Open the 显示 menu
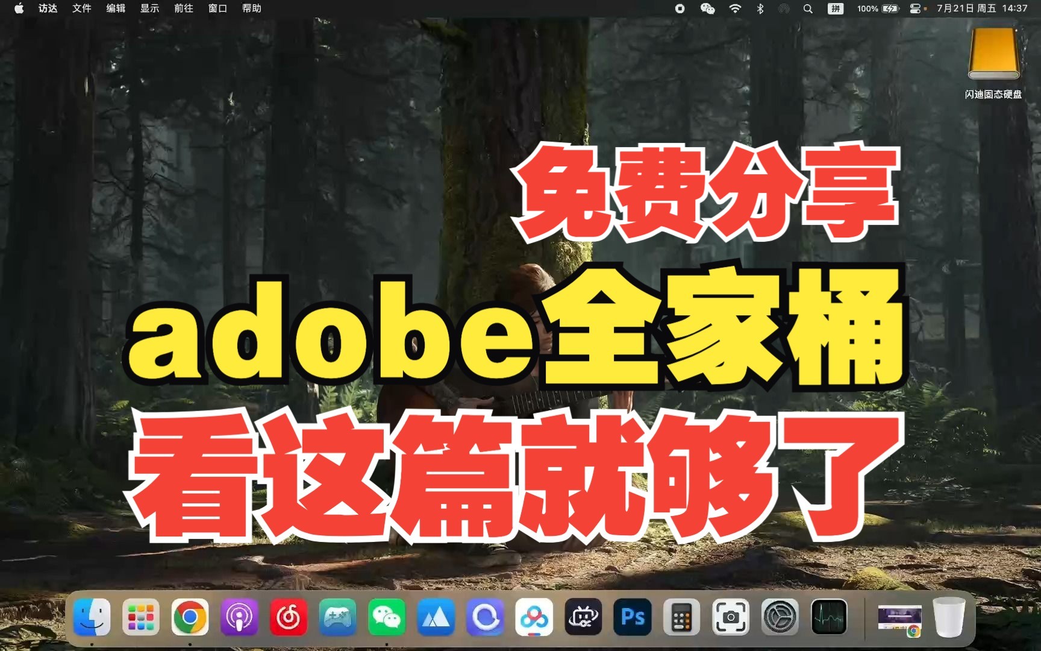The image size is (1041, 651). pyautogui.click(x=150, y=8)
